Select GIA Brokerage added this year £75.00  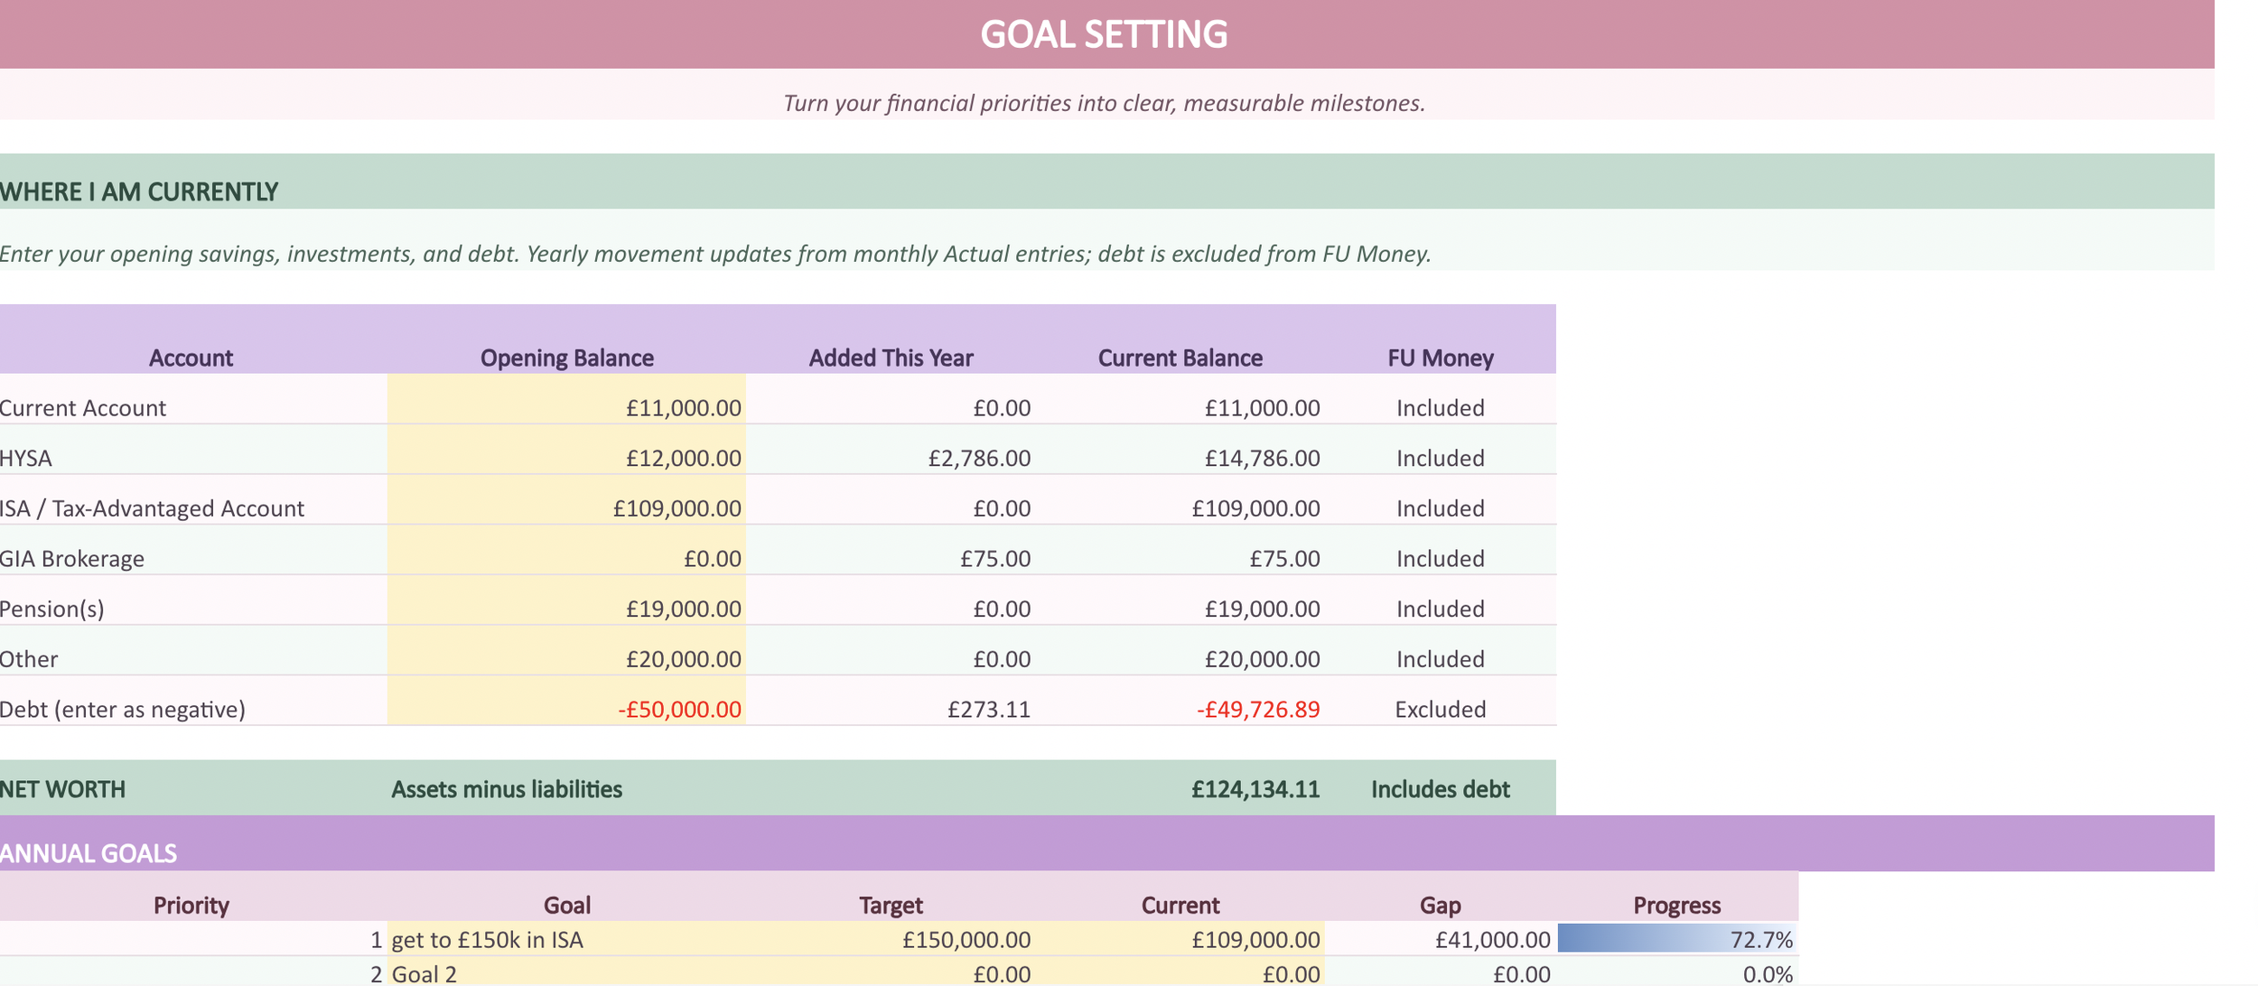891,550
